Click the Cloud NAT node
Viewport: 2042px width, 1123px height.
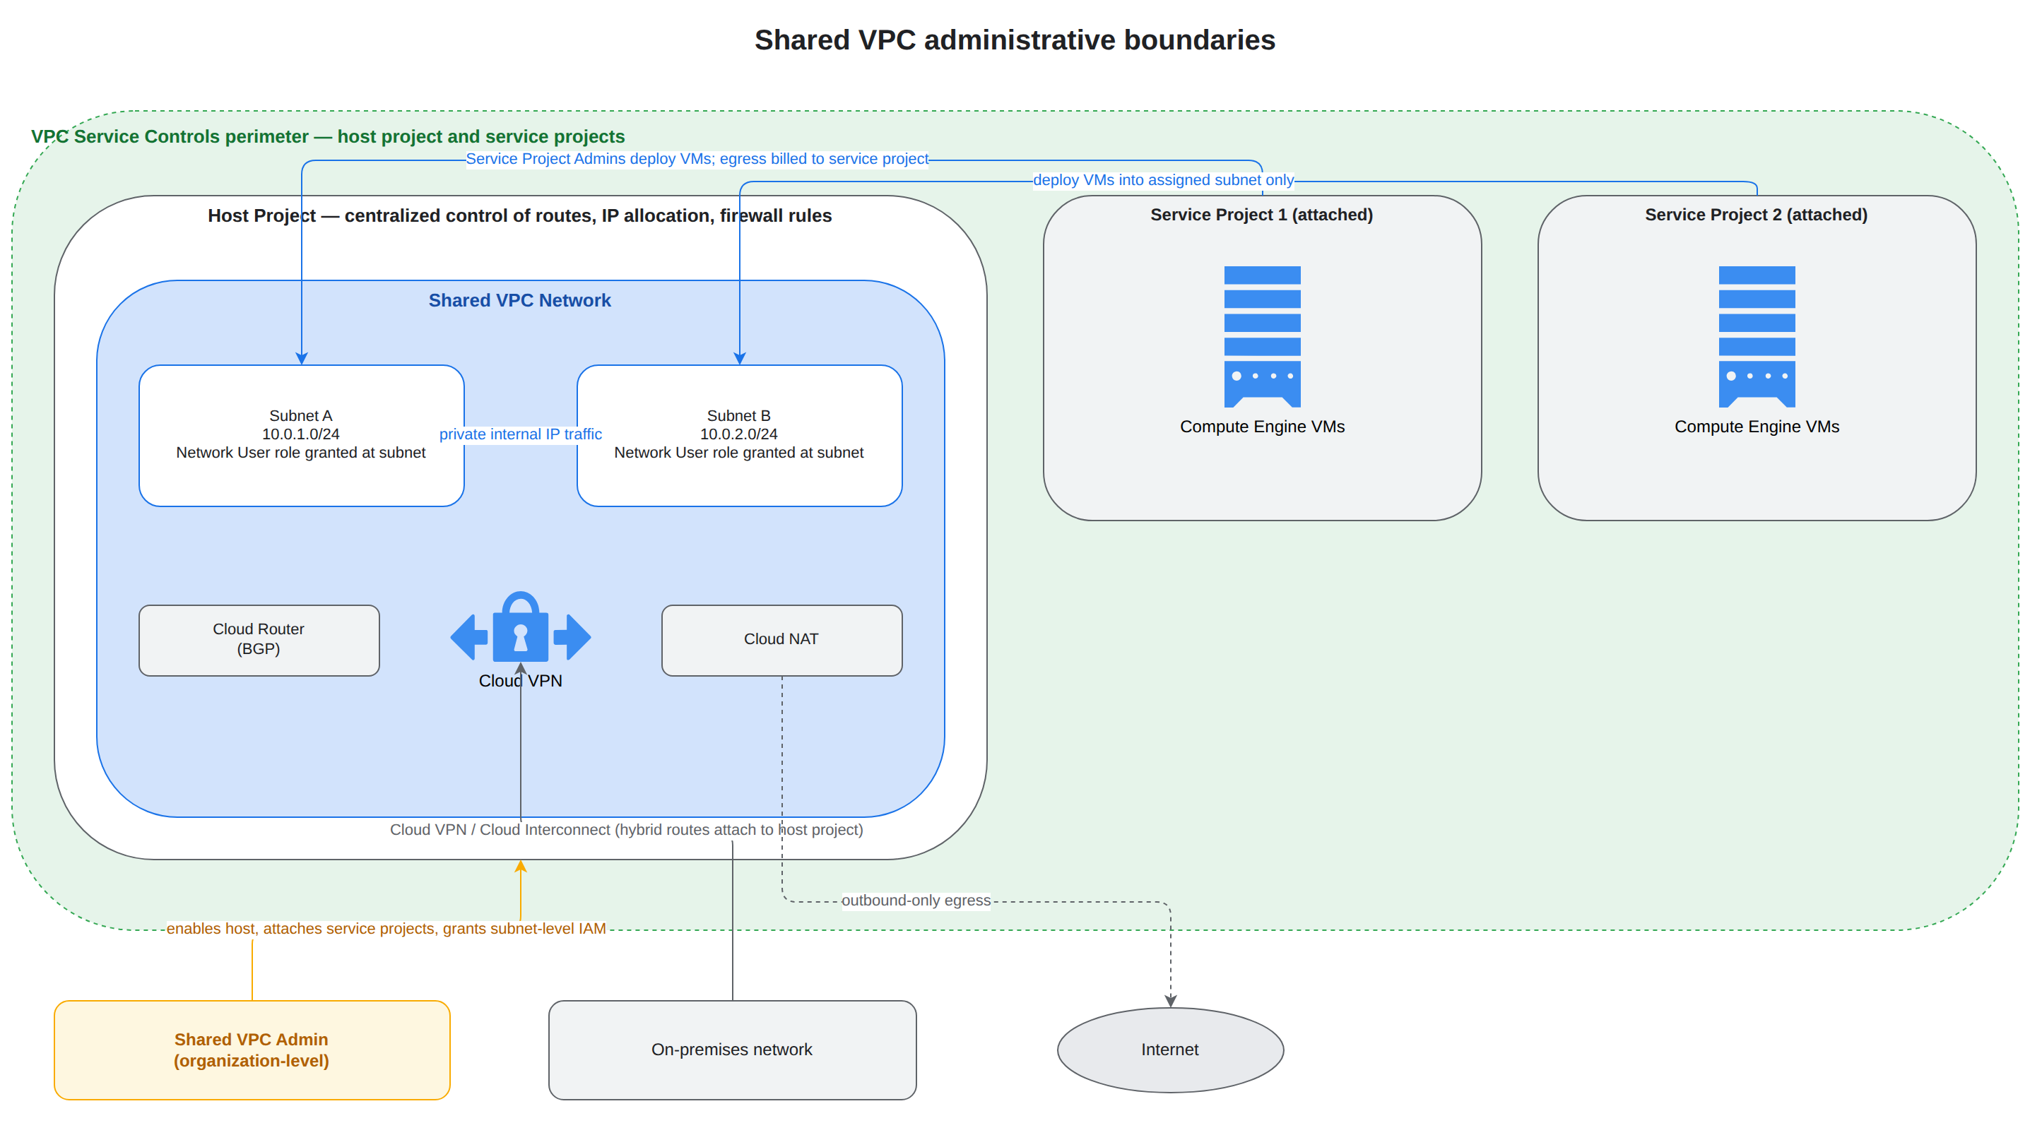[x=781, y=641]
